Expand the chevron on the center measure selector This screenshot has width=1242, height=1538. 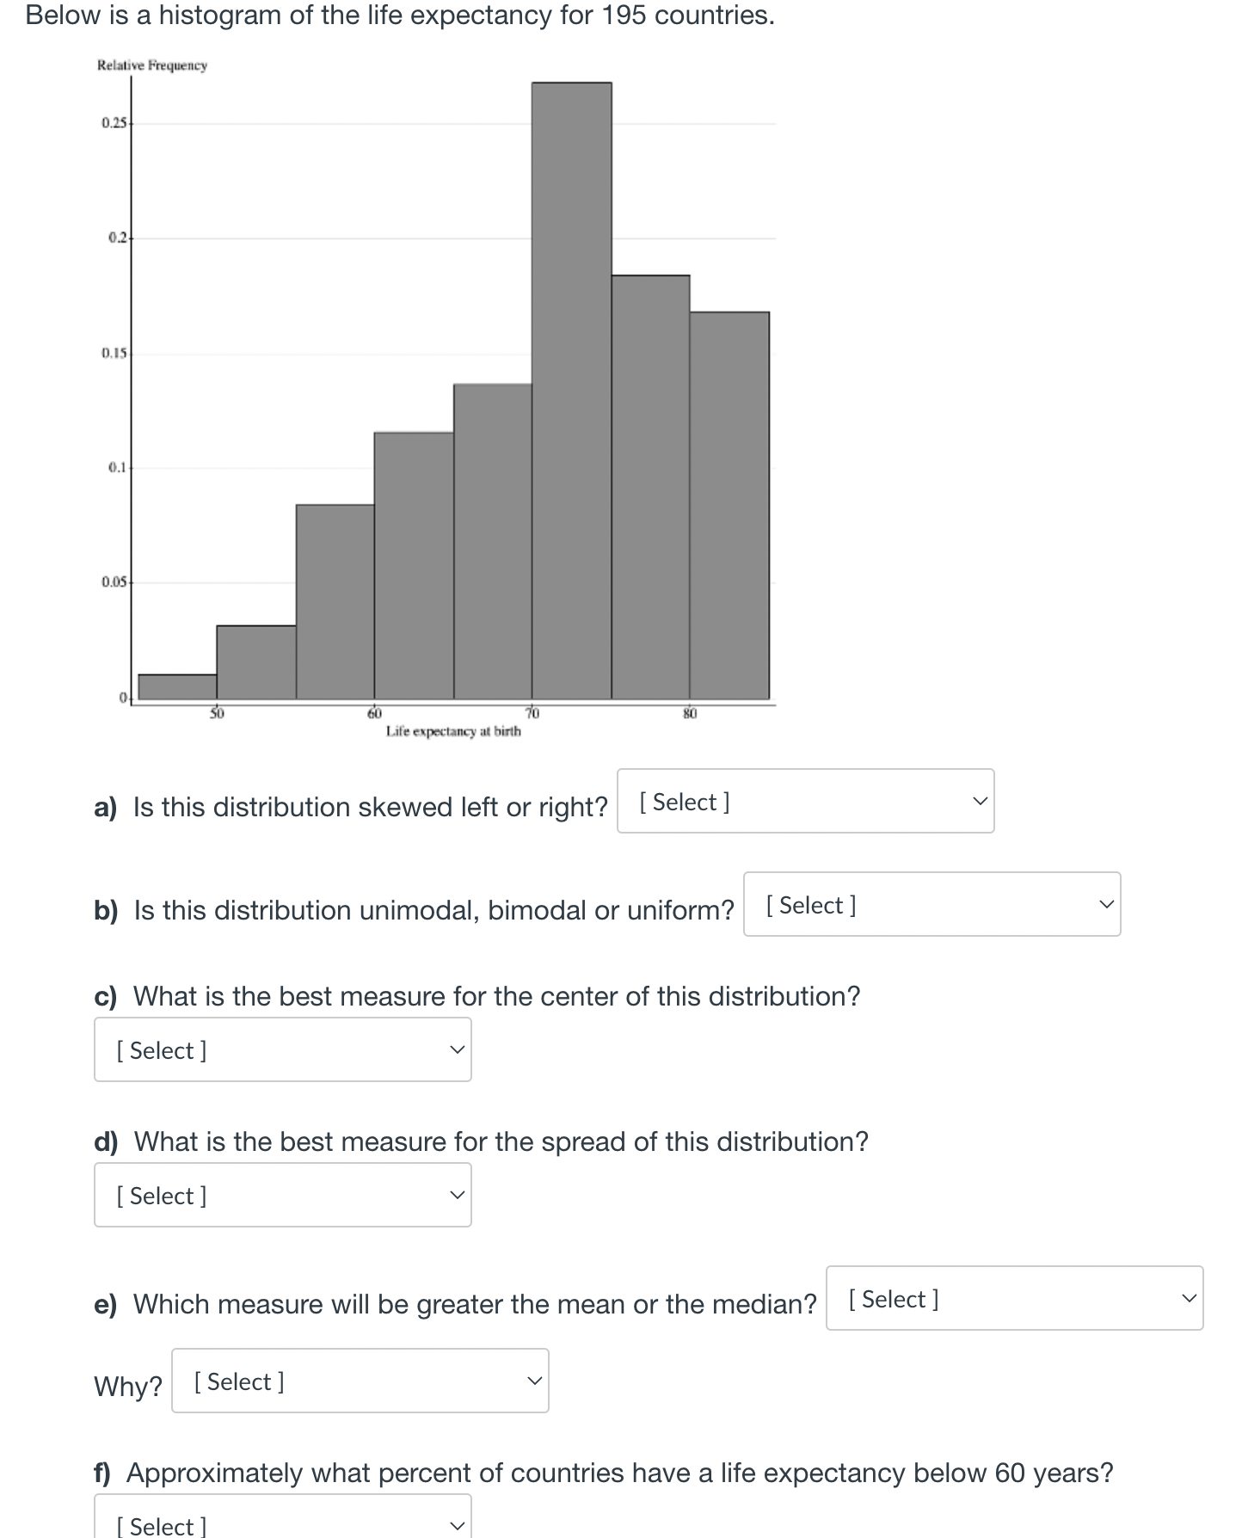458,1049
